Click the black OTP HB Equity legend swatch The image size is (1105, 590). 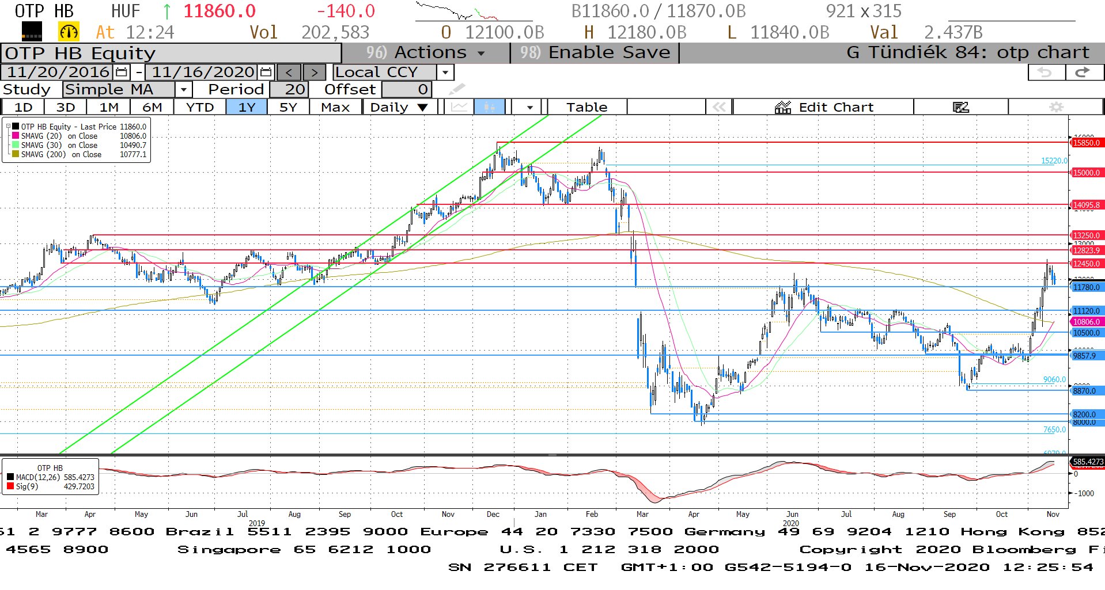click(x=16, y=127)
